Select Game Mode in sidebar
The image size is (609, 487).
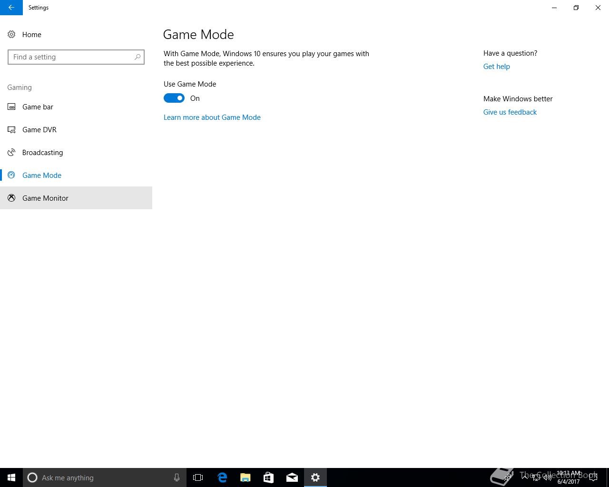pyautogui.click(x=76, y=175)
